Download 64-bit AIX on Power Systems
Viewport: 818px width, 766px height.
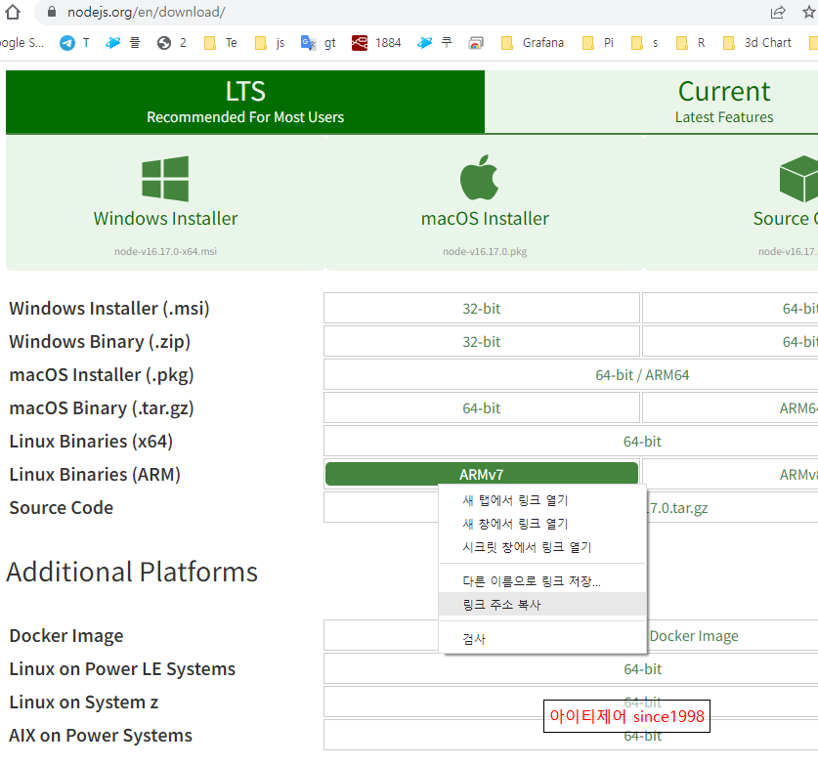[x=571, y=736]
